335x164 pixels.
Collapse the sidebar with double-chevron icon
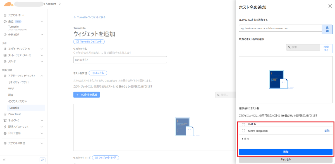click(4, 160)
